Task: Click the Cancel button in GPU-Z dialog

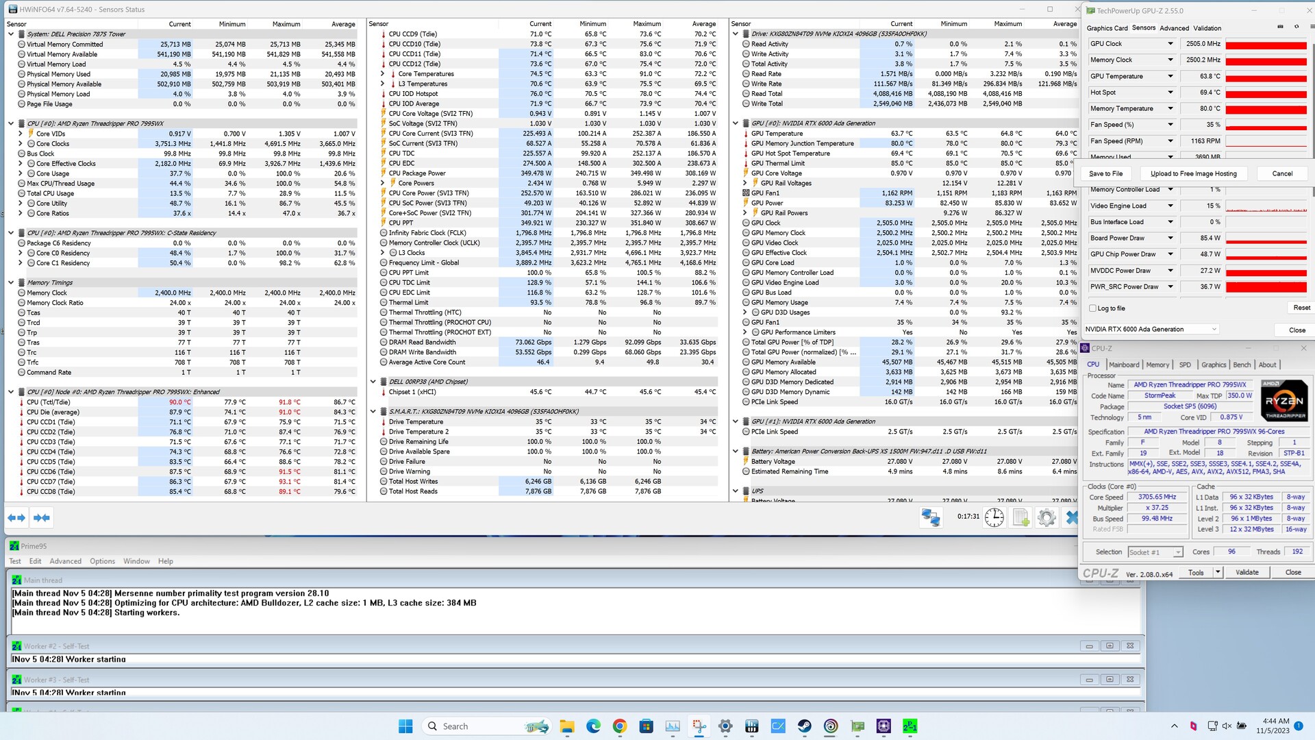Action: point(1282,174)
